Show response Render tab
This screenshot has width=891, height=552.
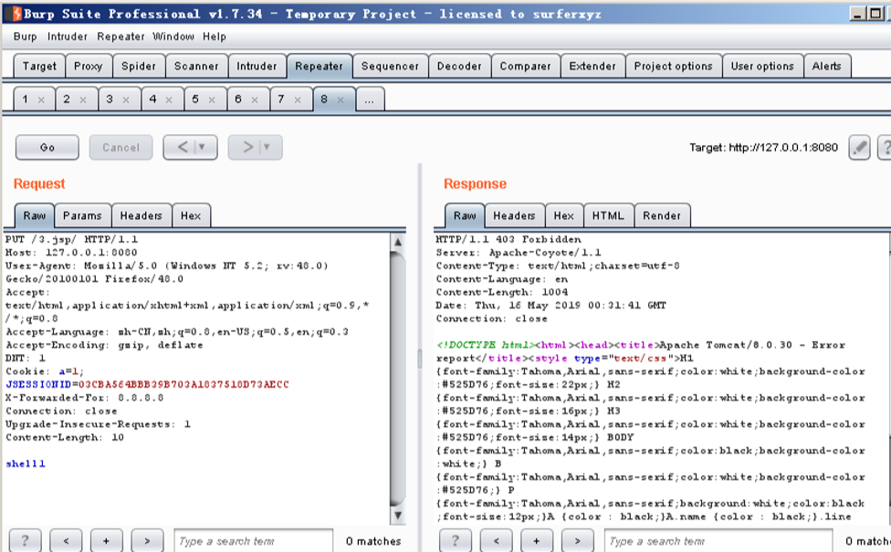point(662,216)
